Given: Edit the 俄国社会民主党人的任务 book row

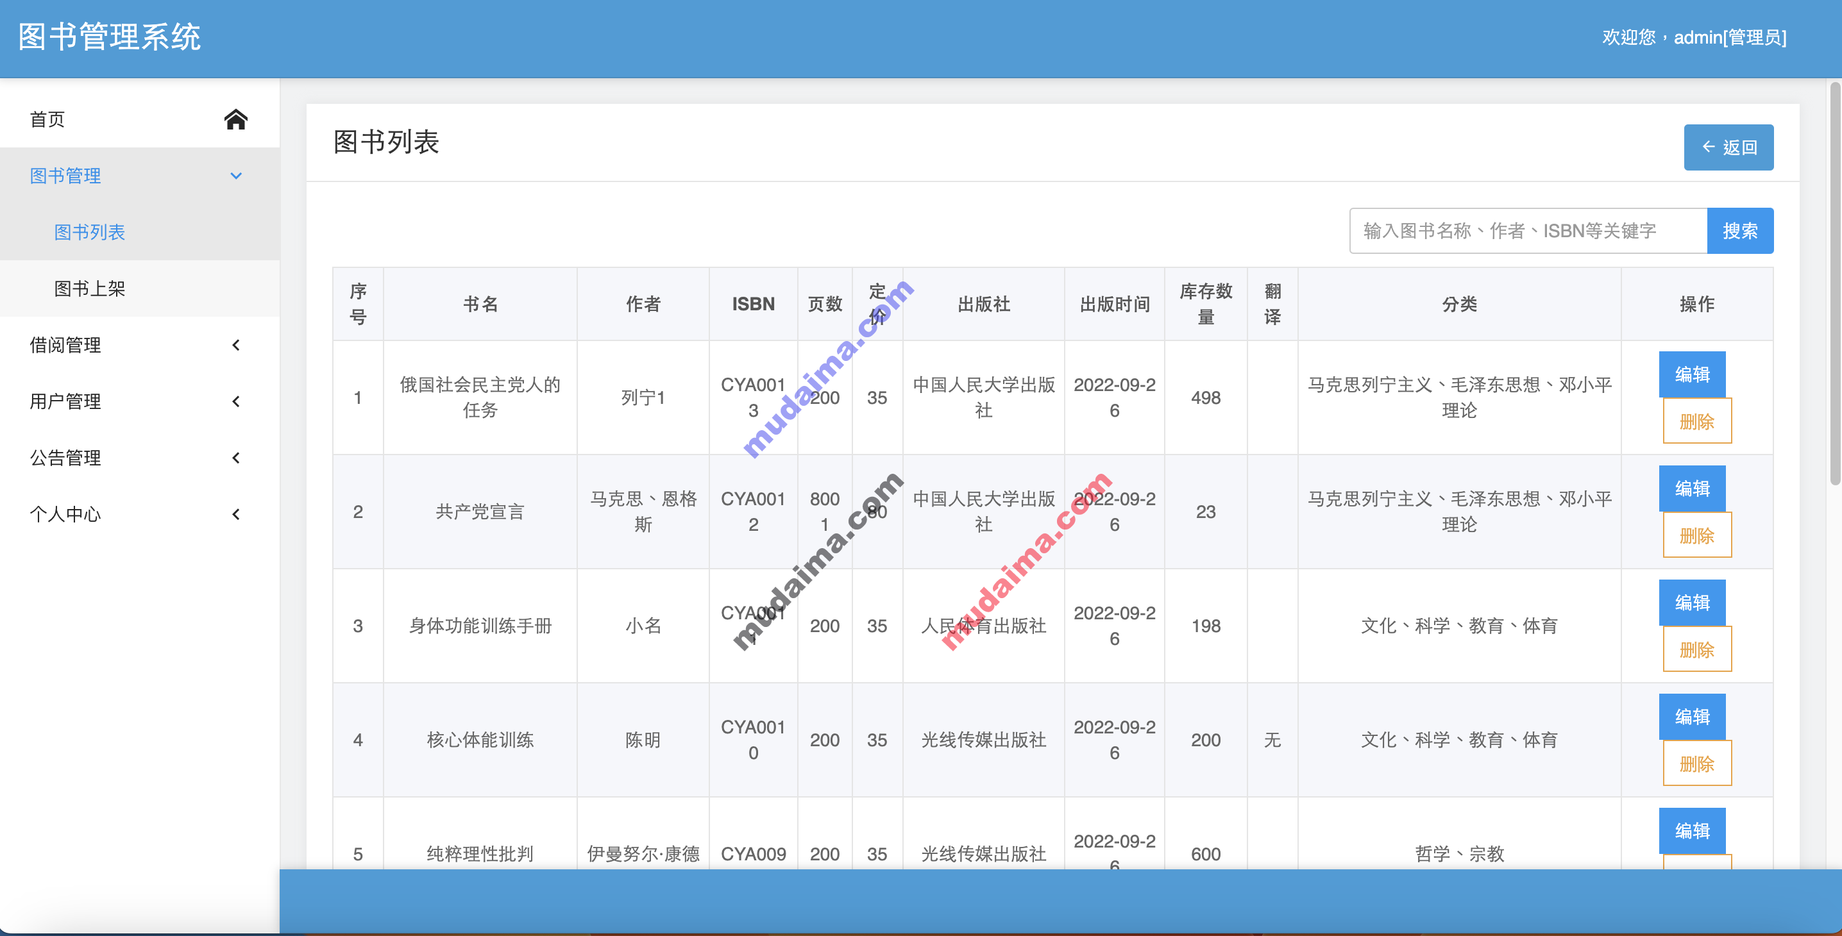Looking at the screenshot, I should 1692,374.
